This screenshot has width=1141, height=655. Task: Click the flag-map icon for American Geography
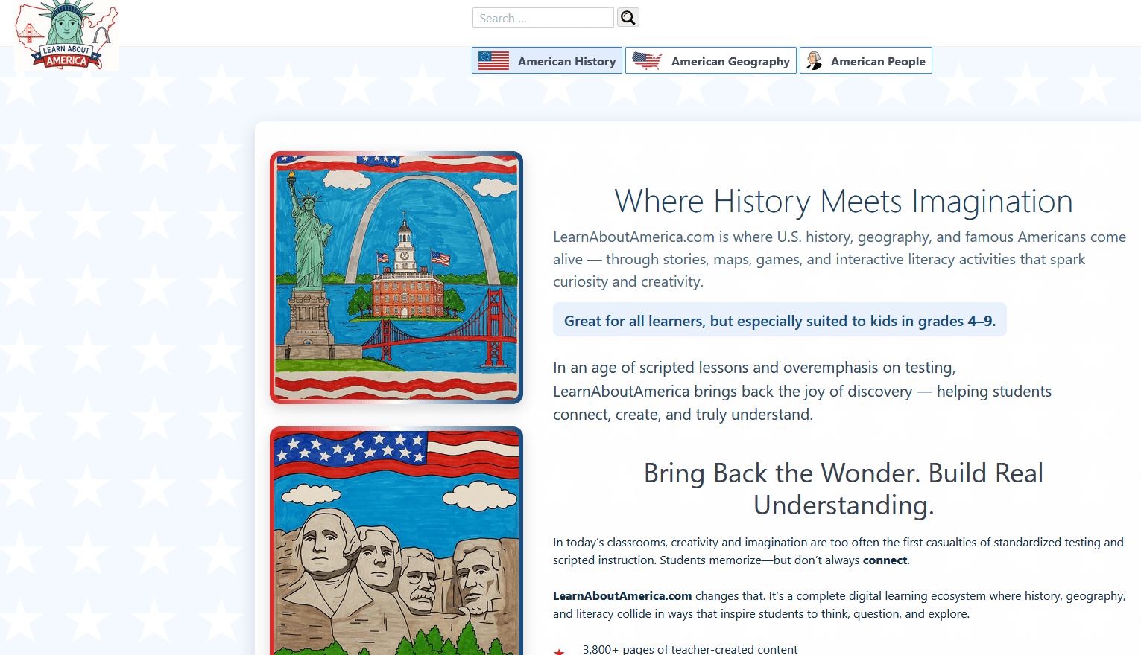pyautogui.click(x=647, y=61)
